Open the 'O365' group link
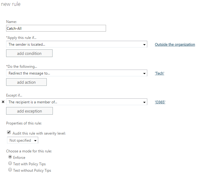 [x=160, y=102]
